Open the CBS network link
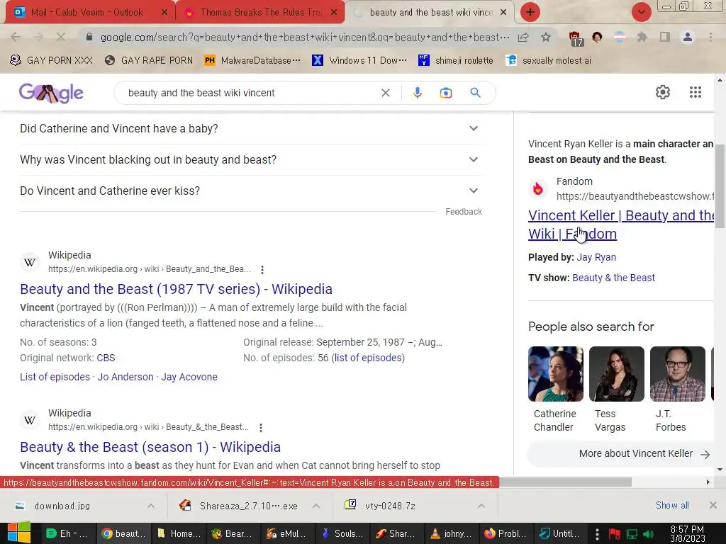The height and width of the screenshot is (544, 726). [x=106, y=358]
